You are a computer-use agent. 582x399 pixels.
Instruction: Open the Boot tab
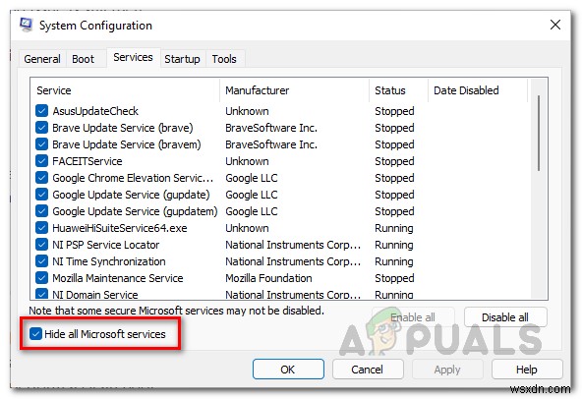coord(84,59)
